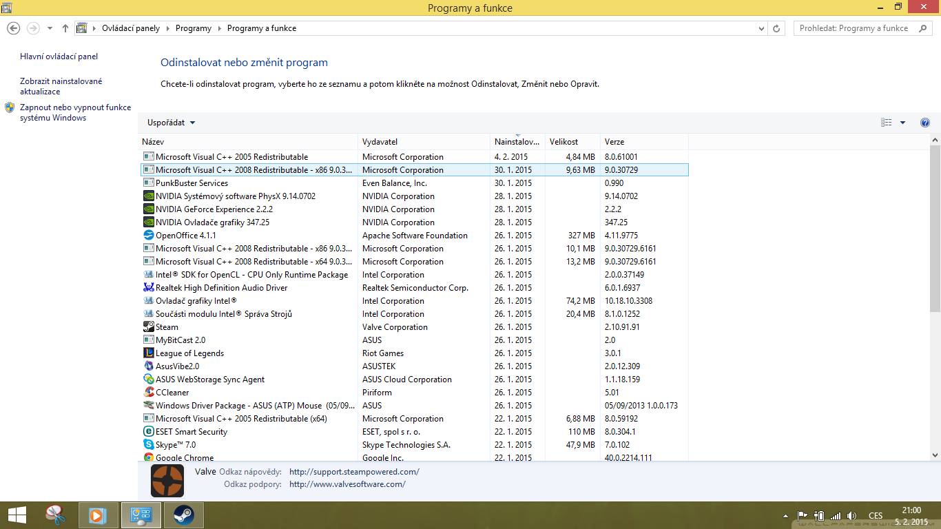941x529 pixels.
Task: Click the Realtek High Definition Audio Driver icon
Action: [x=148, y=287]
